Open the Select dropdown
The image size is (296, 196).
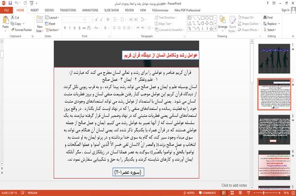(270, 30)
